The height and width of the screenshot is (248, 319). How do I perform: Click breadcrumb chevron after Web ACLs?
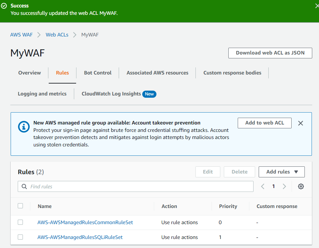click(x=75, y=35)
